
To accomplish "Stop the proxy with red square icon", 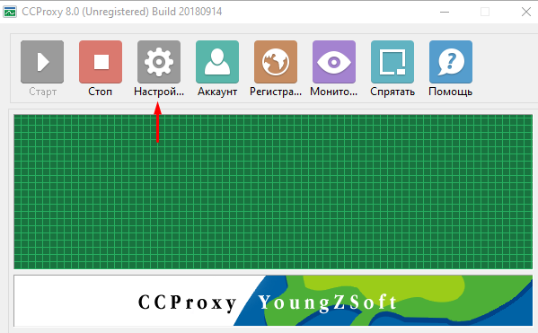I will tap(101, 62).
